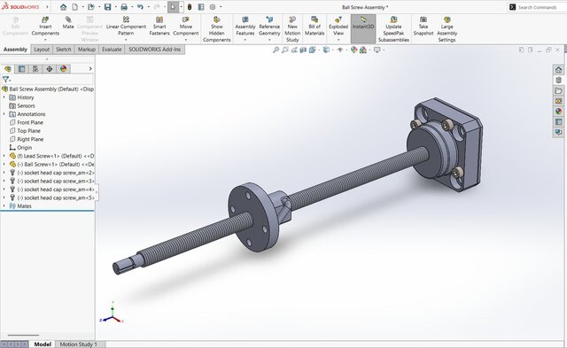
Task: Save the assembly with the Save icon
Action: coord(108,7)
